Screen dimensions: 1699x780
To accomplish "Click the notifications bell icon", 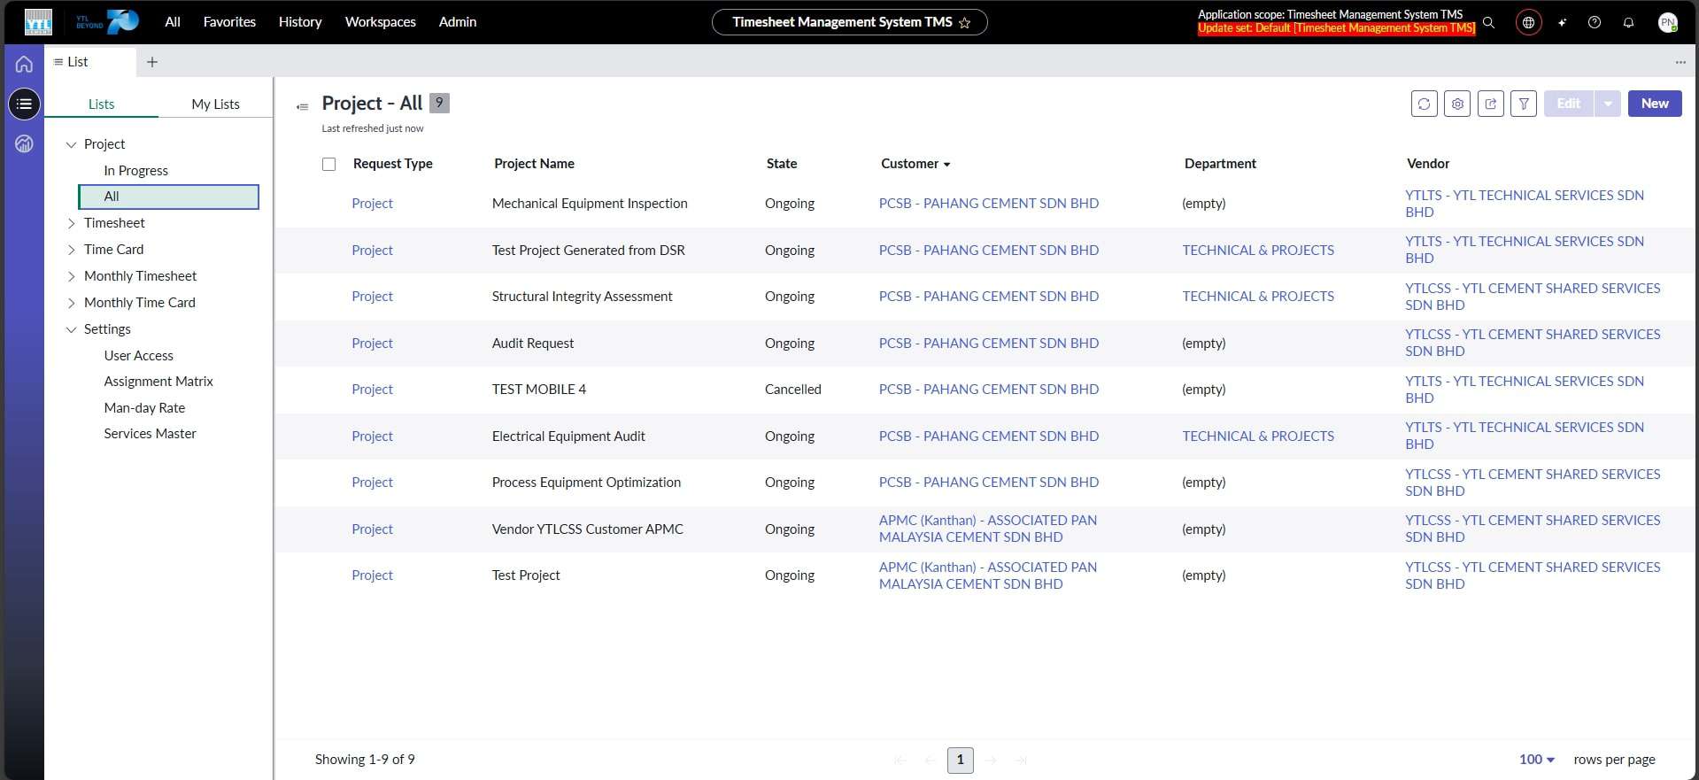I will (1628, 22).
